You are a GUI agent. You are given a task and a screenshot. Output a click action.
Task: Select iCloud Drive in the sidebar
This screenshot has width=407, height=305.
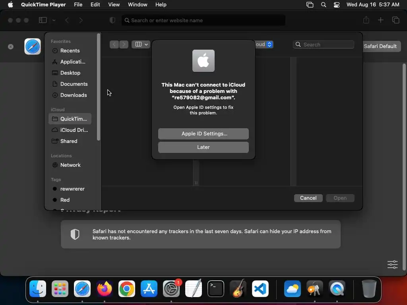click(70, 130)
